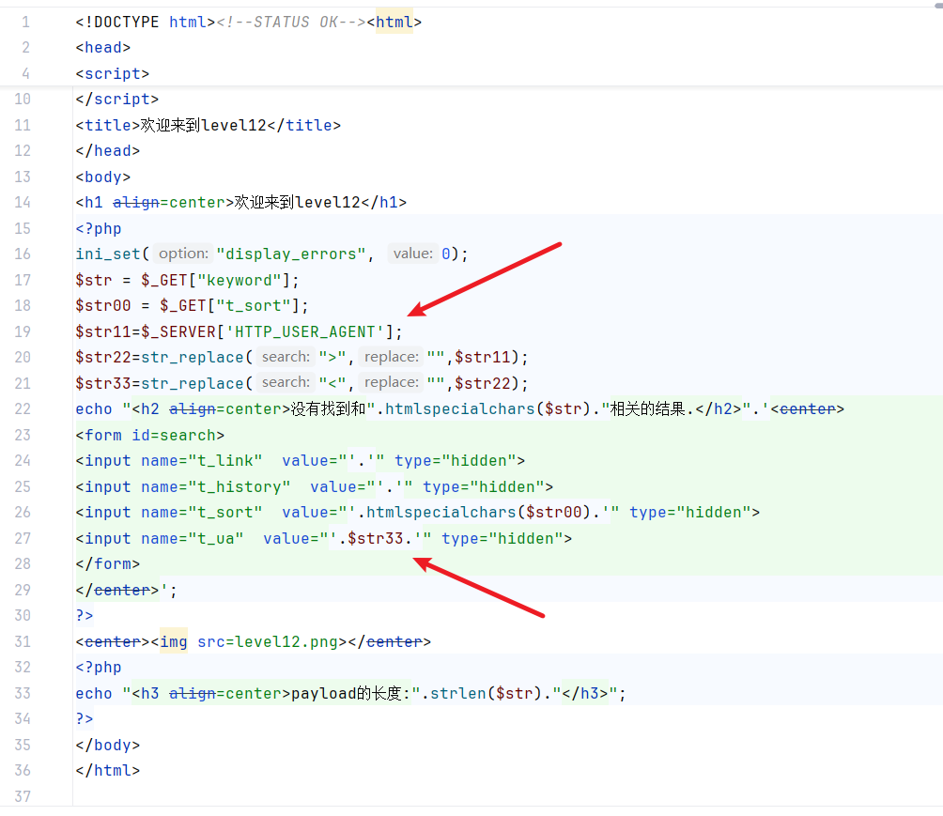Place cursor on empty line 37
The height and width of the screenshot is (816, 943).
(x=282, y=796)
